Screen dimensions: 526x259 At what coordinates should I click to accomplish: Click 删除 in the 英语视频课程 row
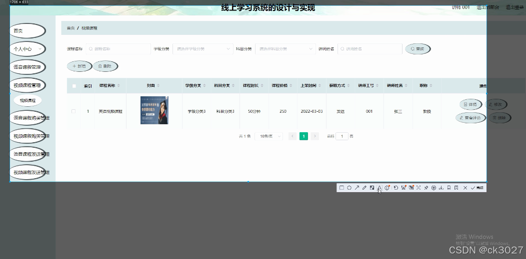pyautogui.click(x=499, y=118)
